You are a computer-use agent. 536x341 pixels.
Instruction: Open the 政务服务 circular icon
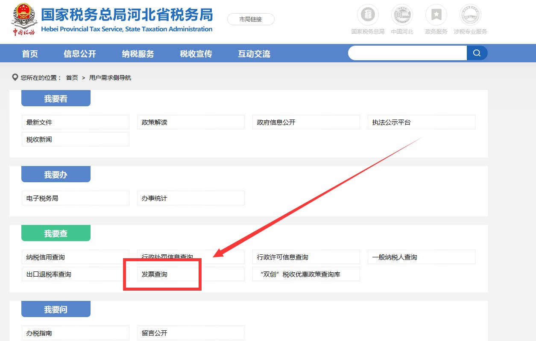pos(436,15)
